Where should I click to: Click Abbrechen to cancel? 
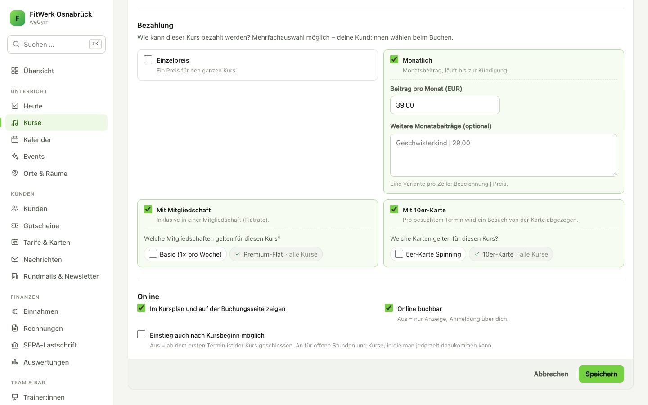[x=551, y=374]
